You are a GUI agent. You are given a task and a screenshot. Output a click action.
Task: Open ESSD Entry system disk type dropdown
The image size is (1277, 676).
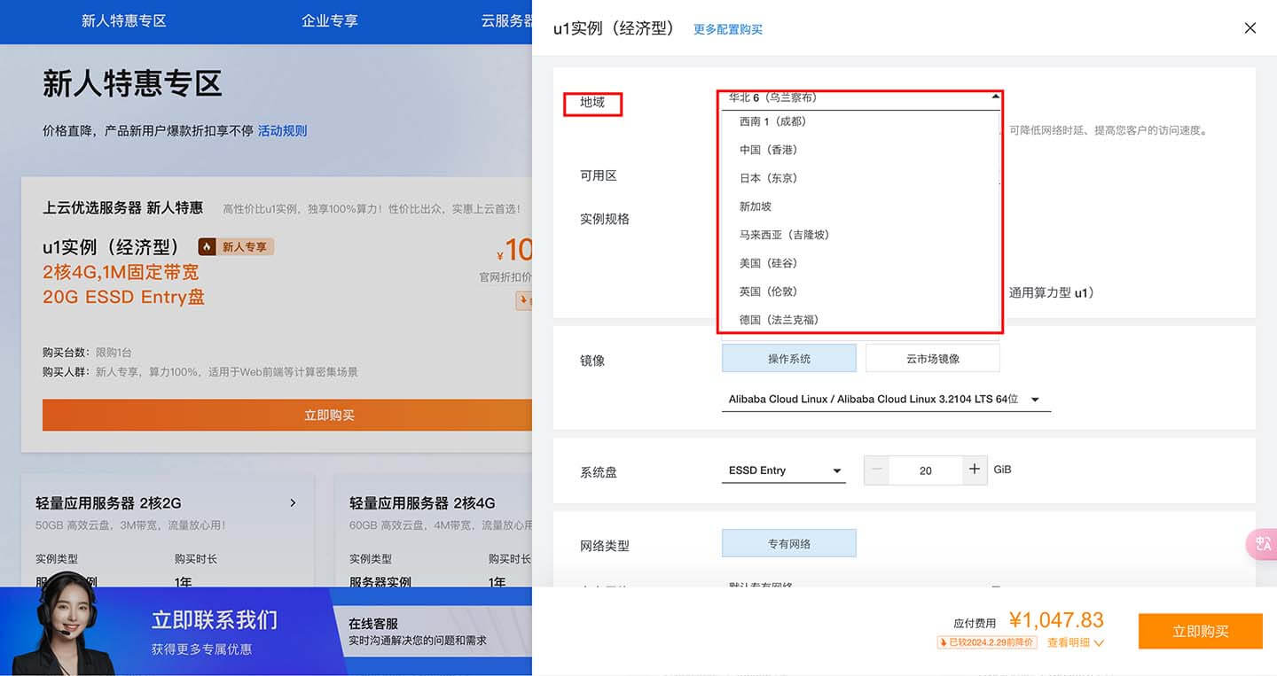(784, 470)
